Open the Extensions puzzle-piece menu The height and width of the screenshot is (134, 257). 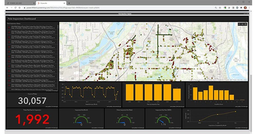click(x=241, y=8)
